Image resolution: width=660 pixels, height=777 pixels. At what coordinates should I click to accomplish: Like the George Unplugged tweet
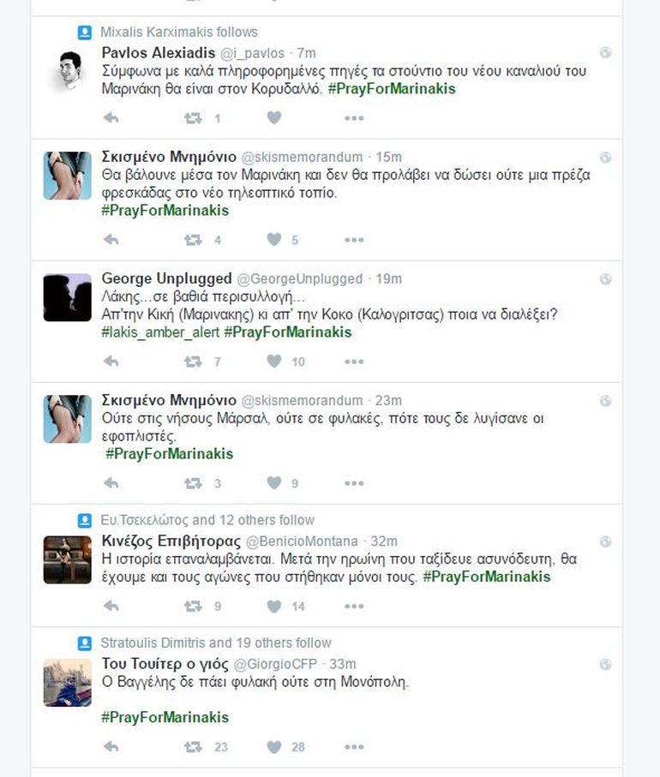click(273, 362)
